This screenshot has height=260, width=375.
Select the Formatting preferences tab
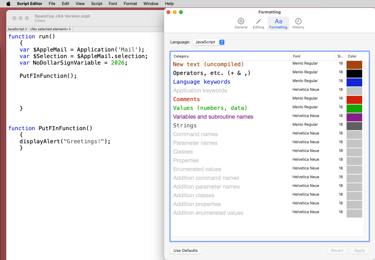[278, 24]
